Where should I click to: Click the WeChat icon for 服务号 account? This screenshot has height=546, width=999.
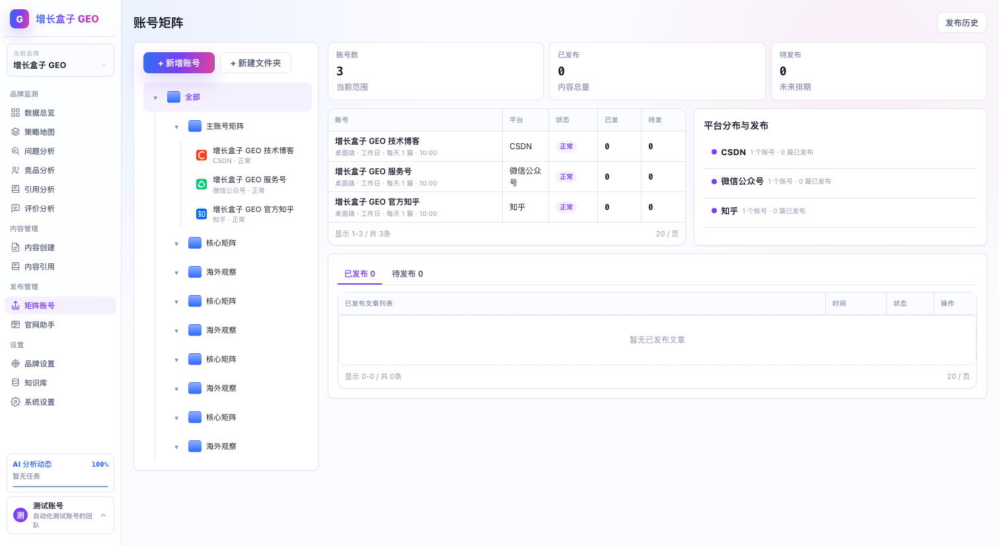point(202,184)
